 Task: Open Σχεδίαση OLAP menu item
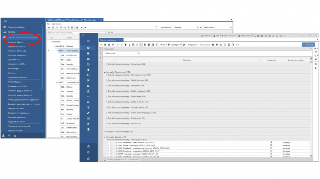14,60
